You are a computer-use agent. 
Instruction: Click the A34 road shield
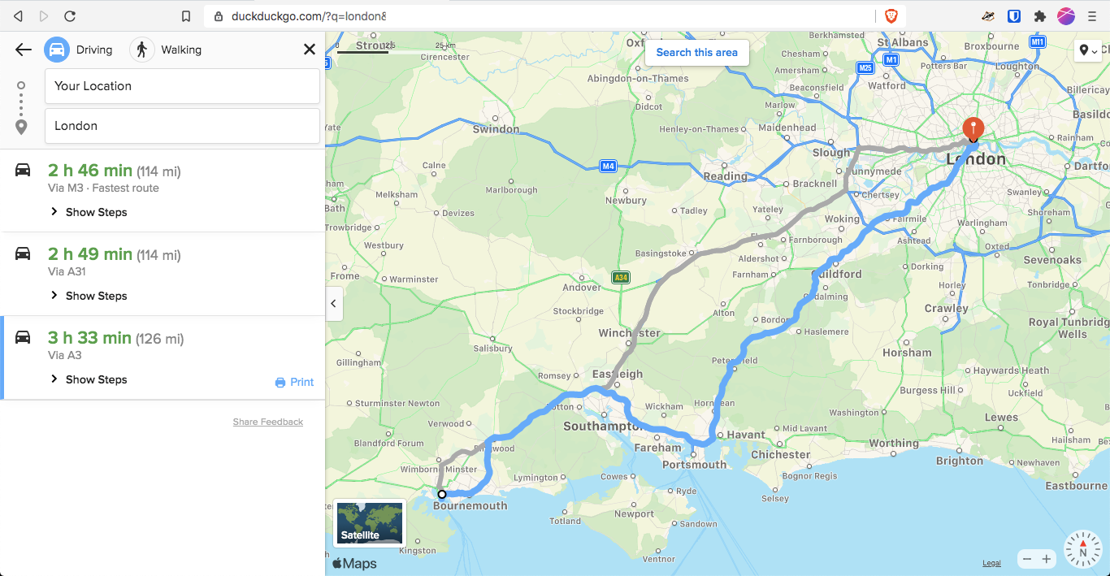click(621, 278)
